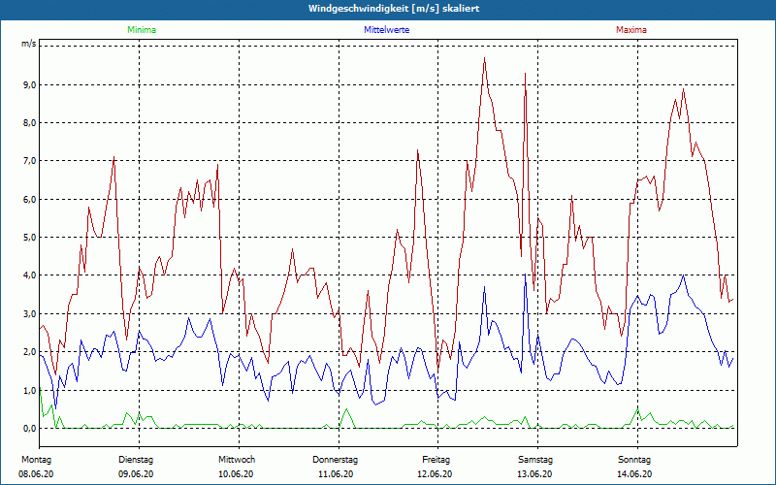776x485 pixels.
Task: Click the '14.06.20' date label
Action: [634, 474]
